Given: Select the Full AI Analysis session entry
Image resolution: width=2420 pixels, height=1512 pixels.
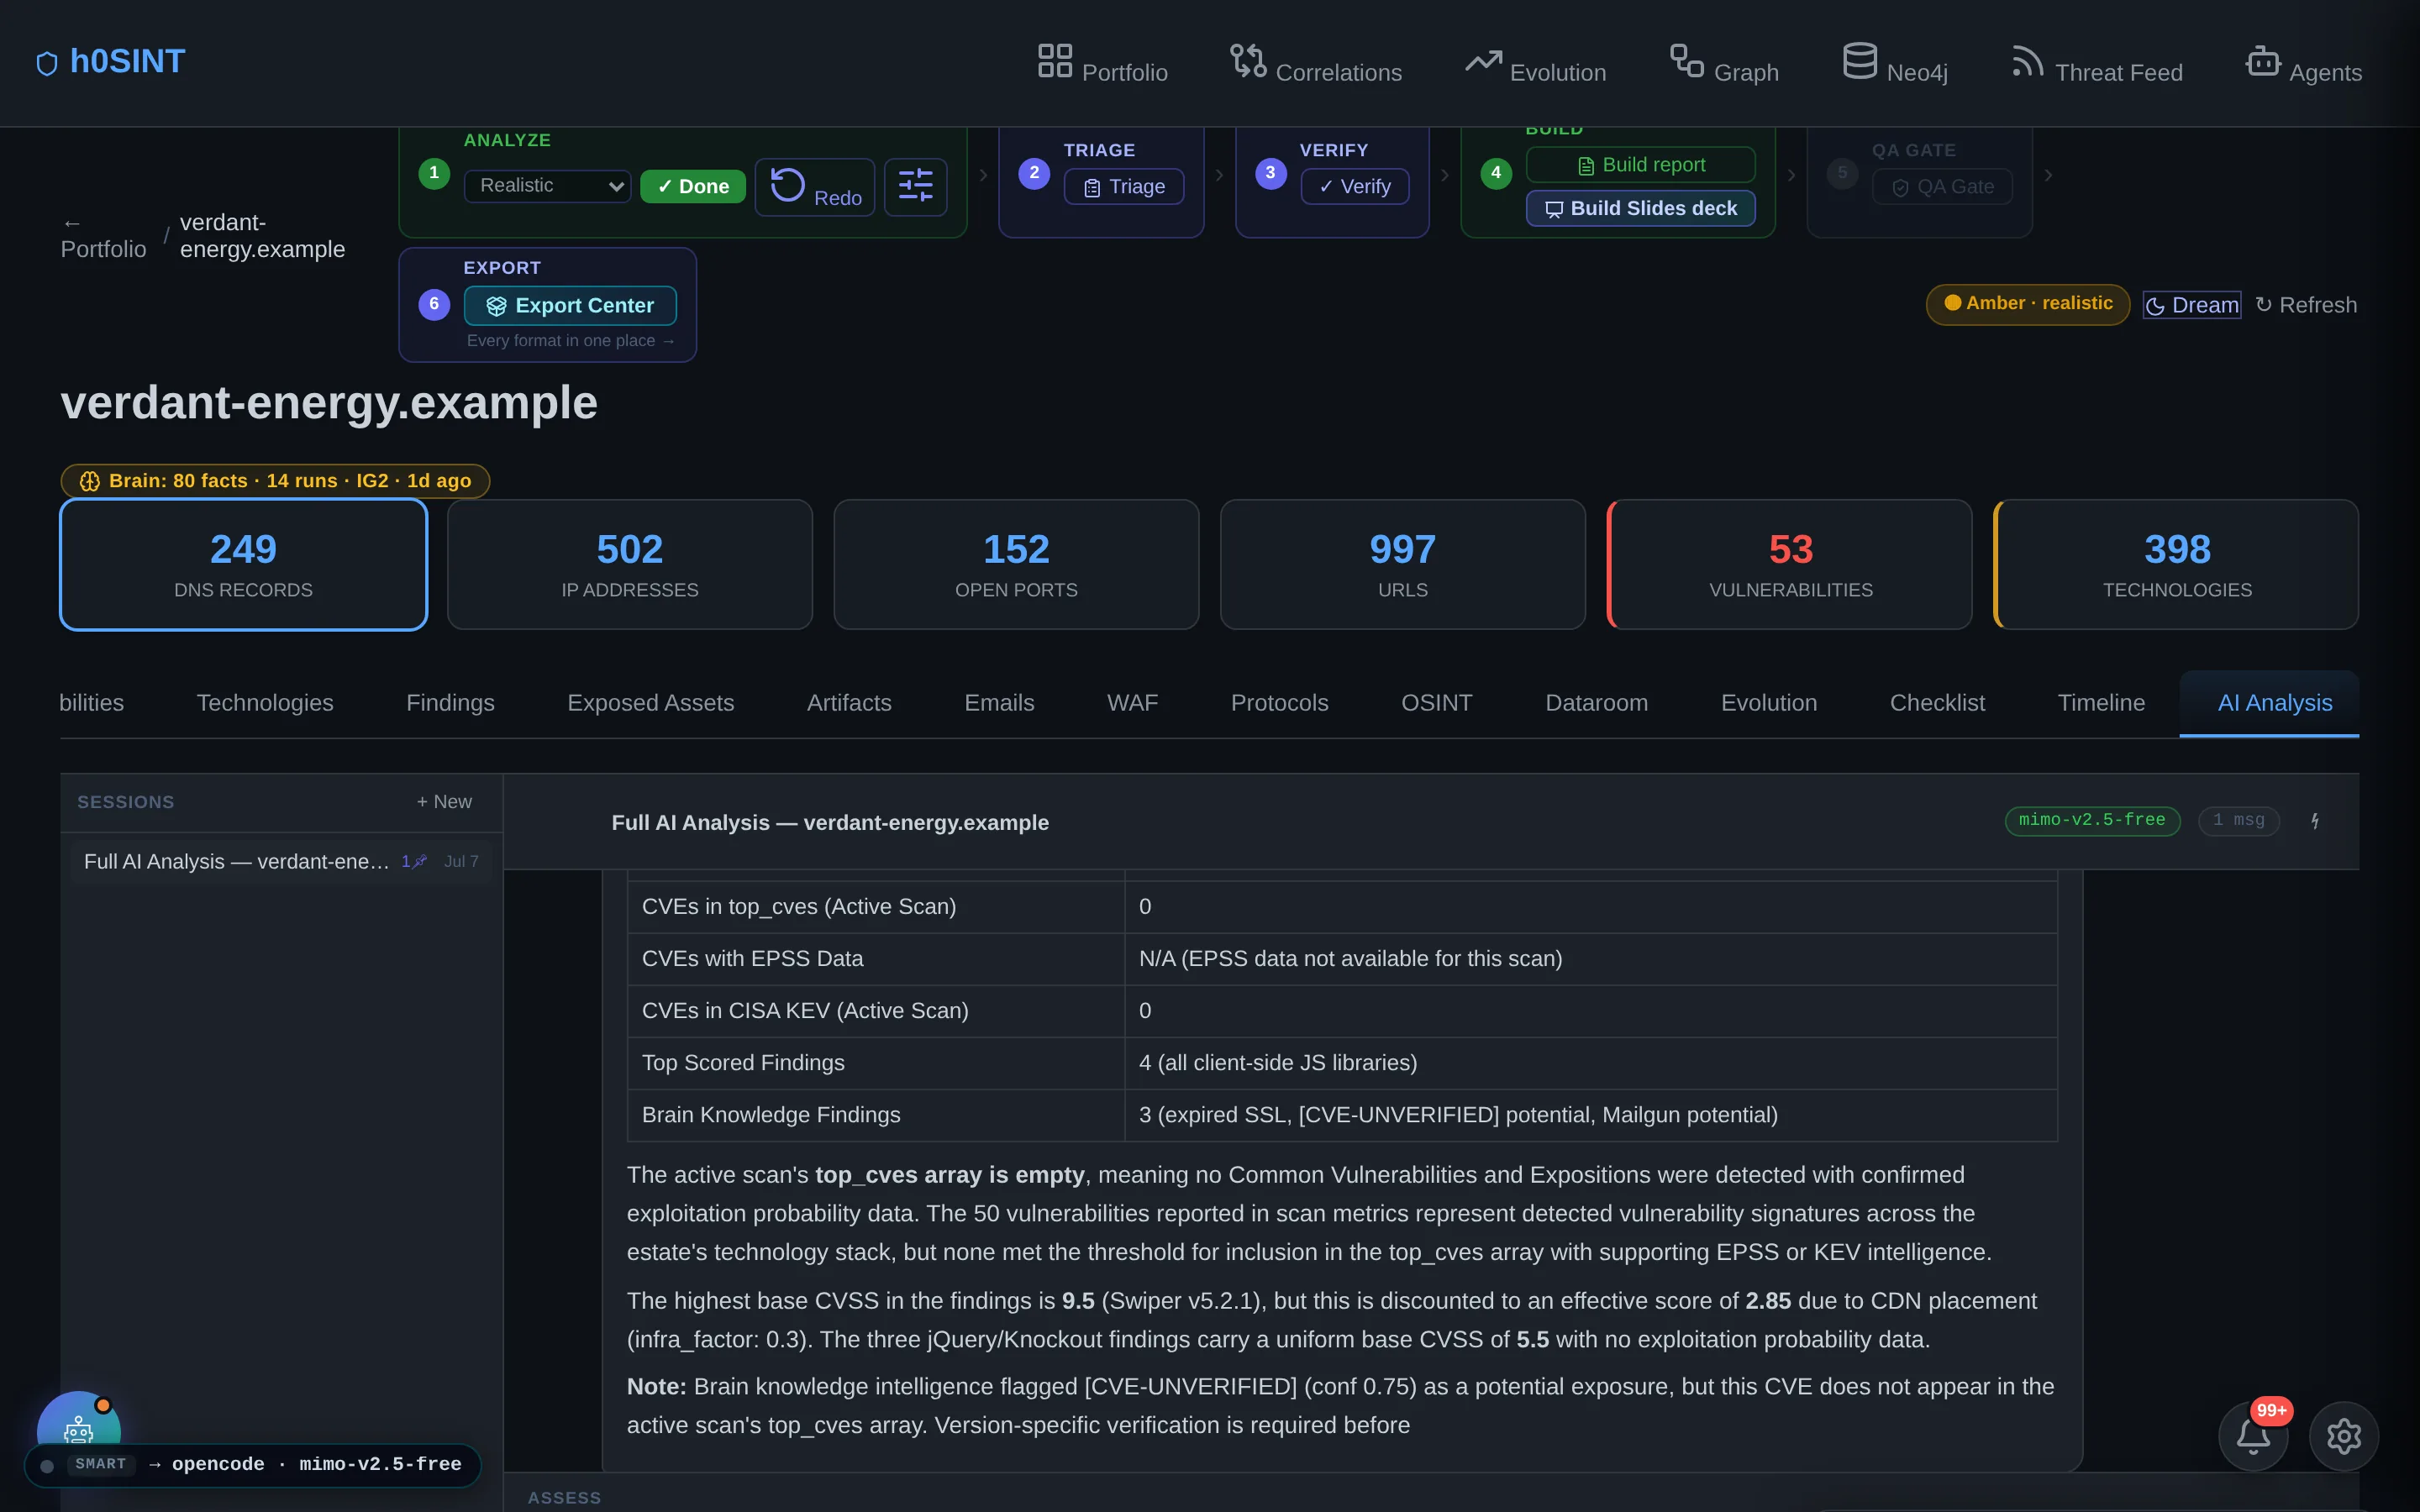Looking at the screenshot, I should pos(281,861).
